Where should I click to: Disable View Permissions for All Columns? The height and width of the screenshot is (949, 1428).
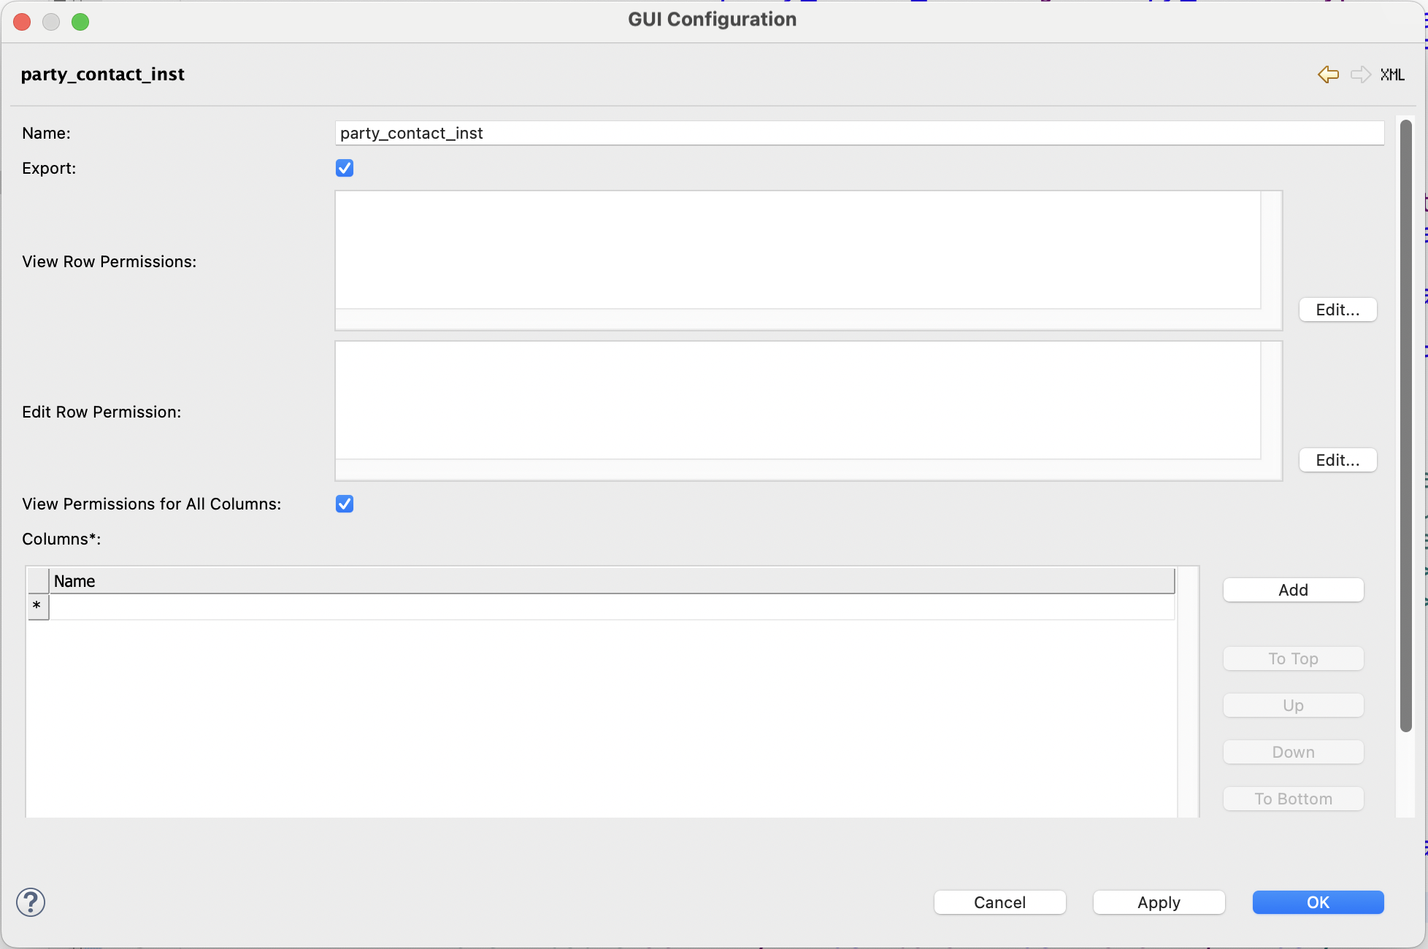[x=344, y=504]
